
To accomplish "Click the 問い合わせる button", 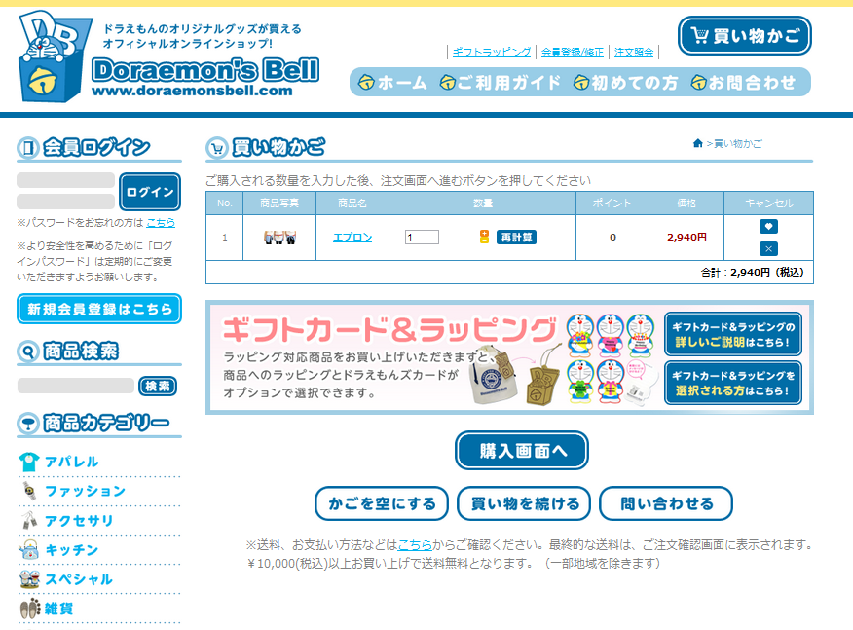I will point(666,503).
